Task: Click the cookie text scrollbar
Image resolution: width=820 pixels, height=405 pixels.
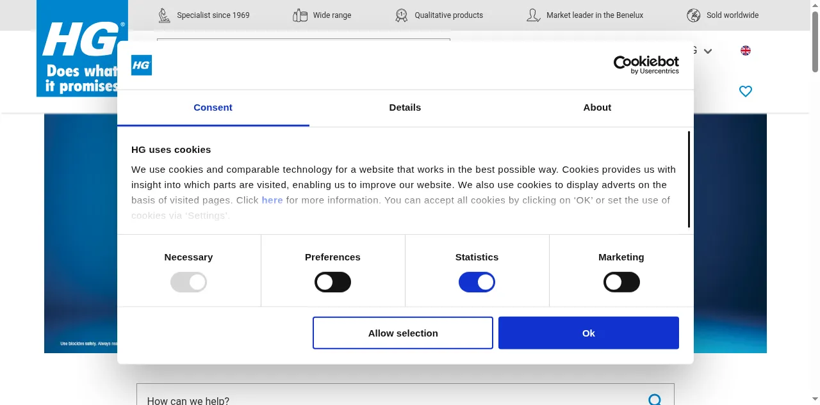Action: (x=689, y=179)
